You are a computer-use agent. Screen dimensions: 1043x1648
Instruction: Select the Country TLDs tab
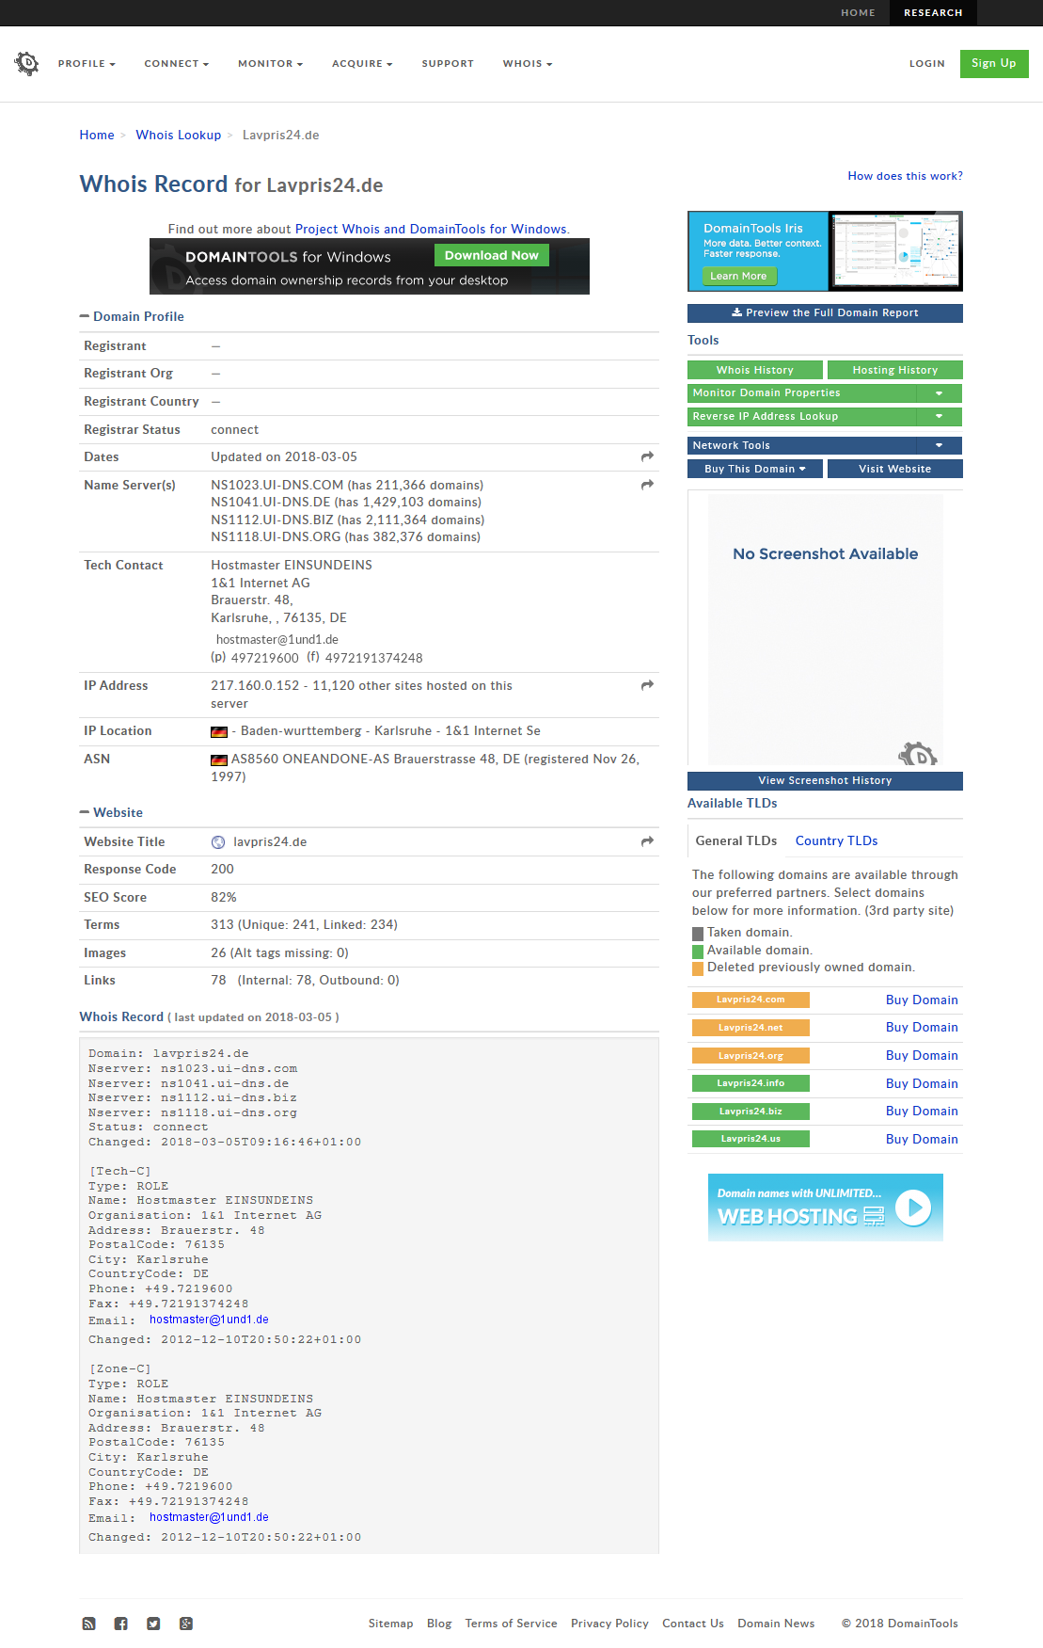(836, 841)
